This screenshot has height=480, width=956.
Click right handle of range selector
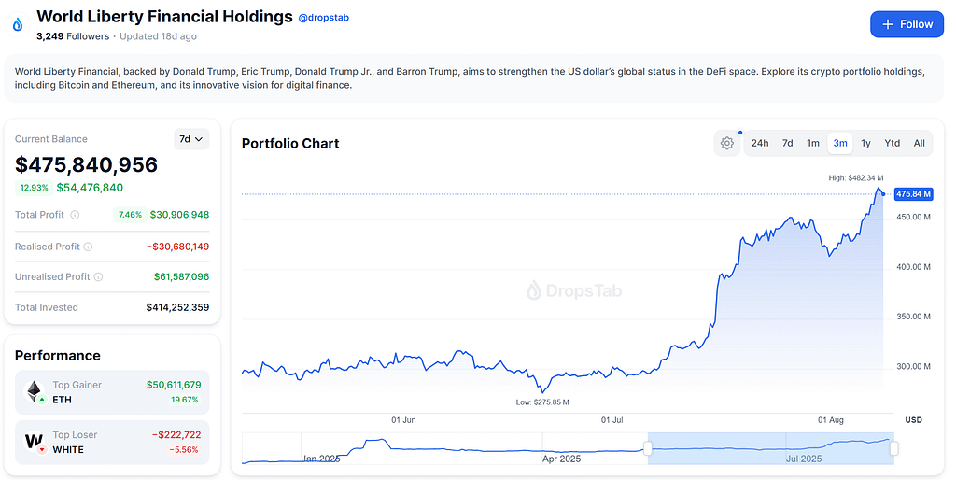tap(893, 448)
